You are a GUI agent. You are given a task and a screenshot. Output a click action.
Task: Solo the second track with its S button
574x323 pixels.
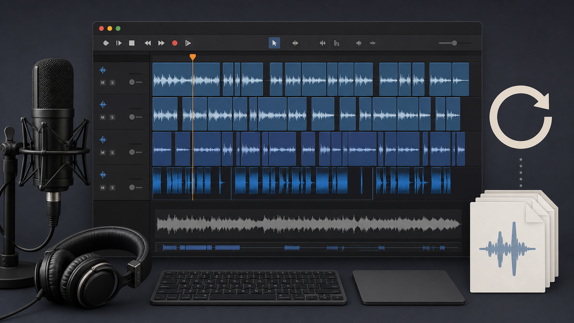click(112, 117)
